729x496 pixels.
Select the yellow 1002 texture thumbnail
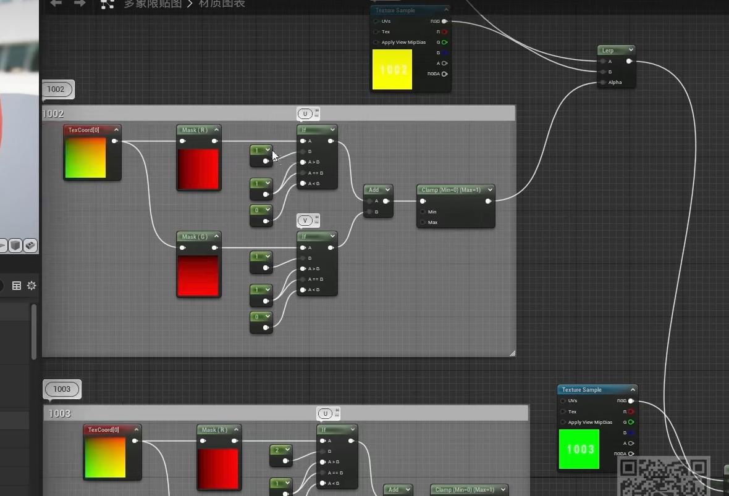tap(392, 69)
